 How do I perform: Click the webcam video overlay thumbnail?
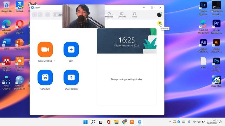pyautogui.click(x=84, y=16)
